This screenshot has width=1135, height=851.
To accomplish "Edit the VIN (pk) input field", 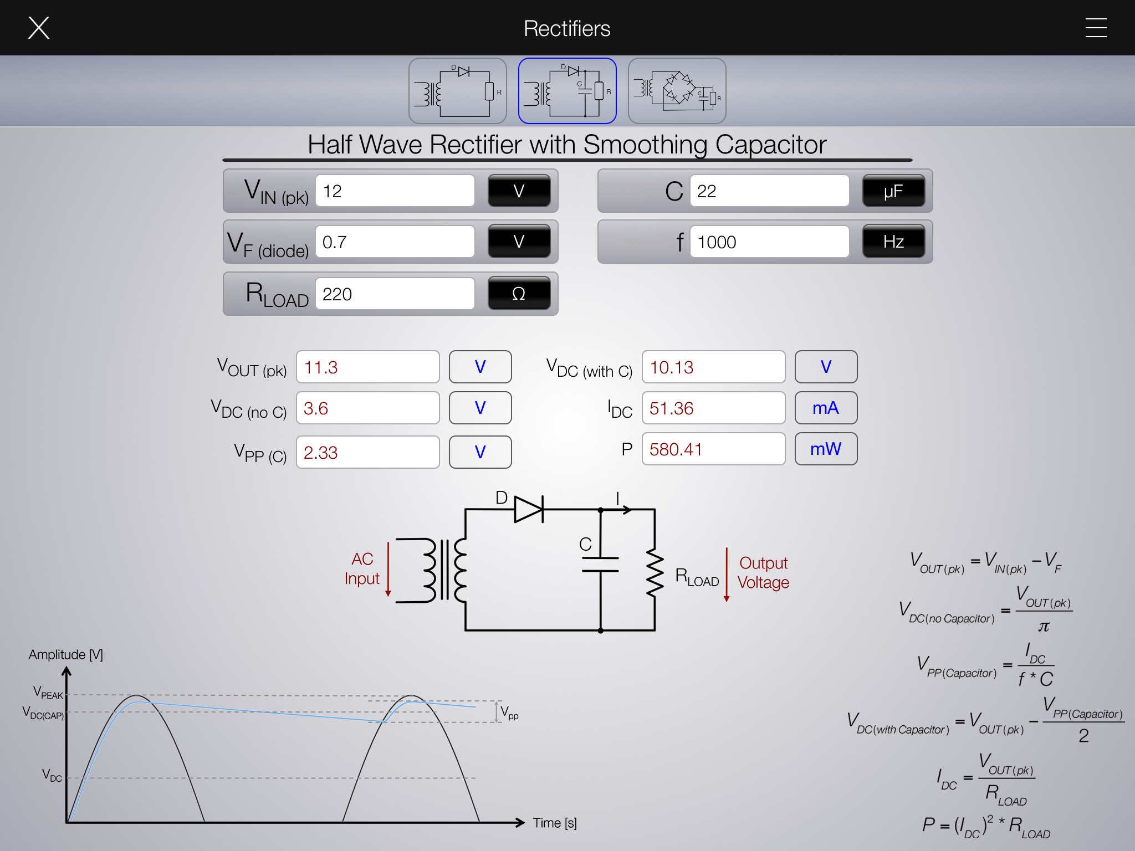I will click(x=395, y=191).
